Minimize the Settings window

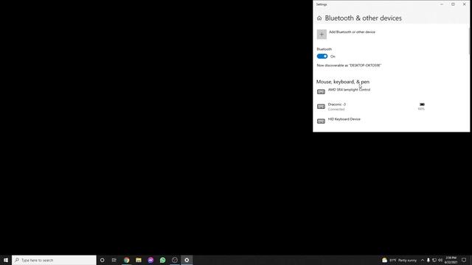pos(442,4)
